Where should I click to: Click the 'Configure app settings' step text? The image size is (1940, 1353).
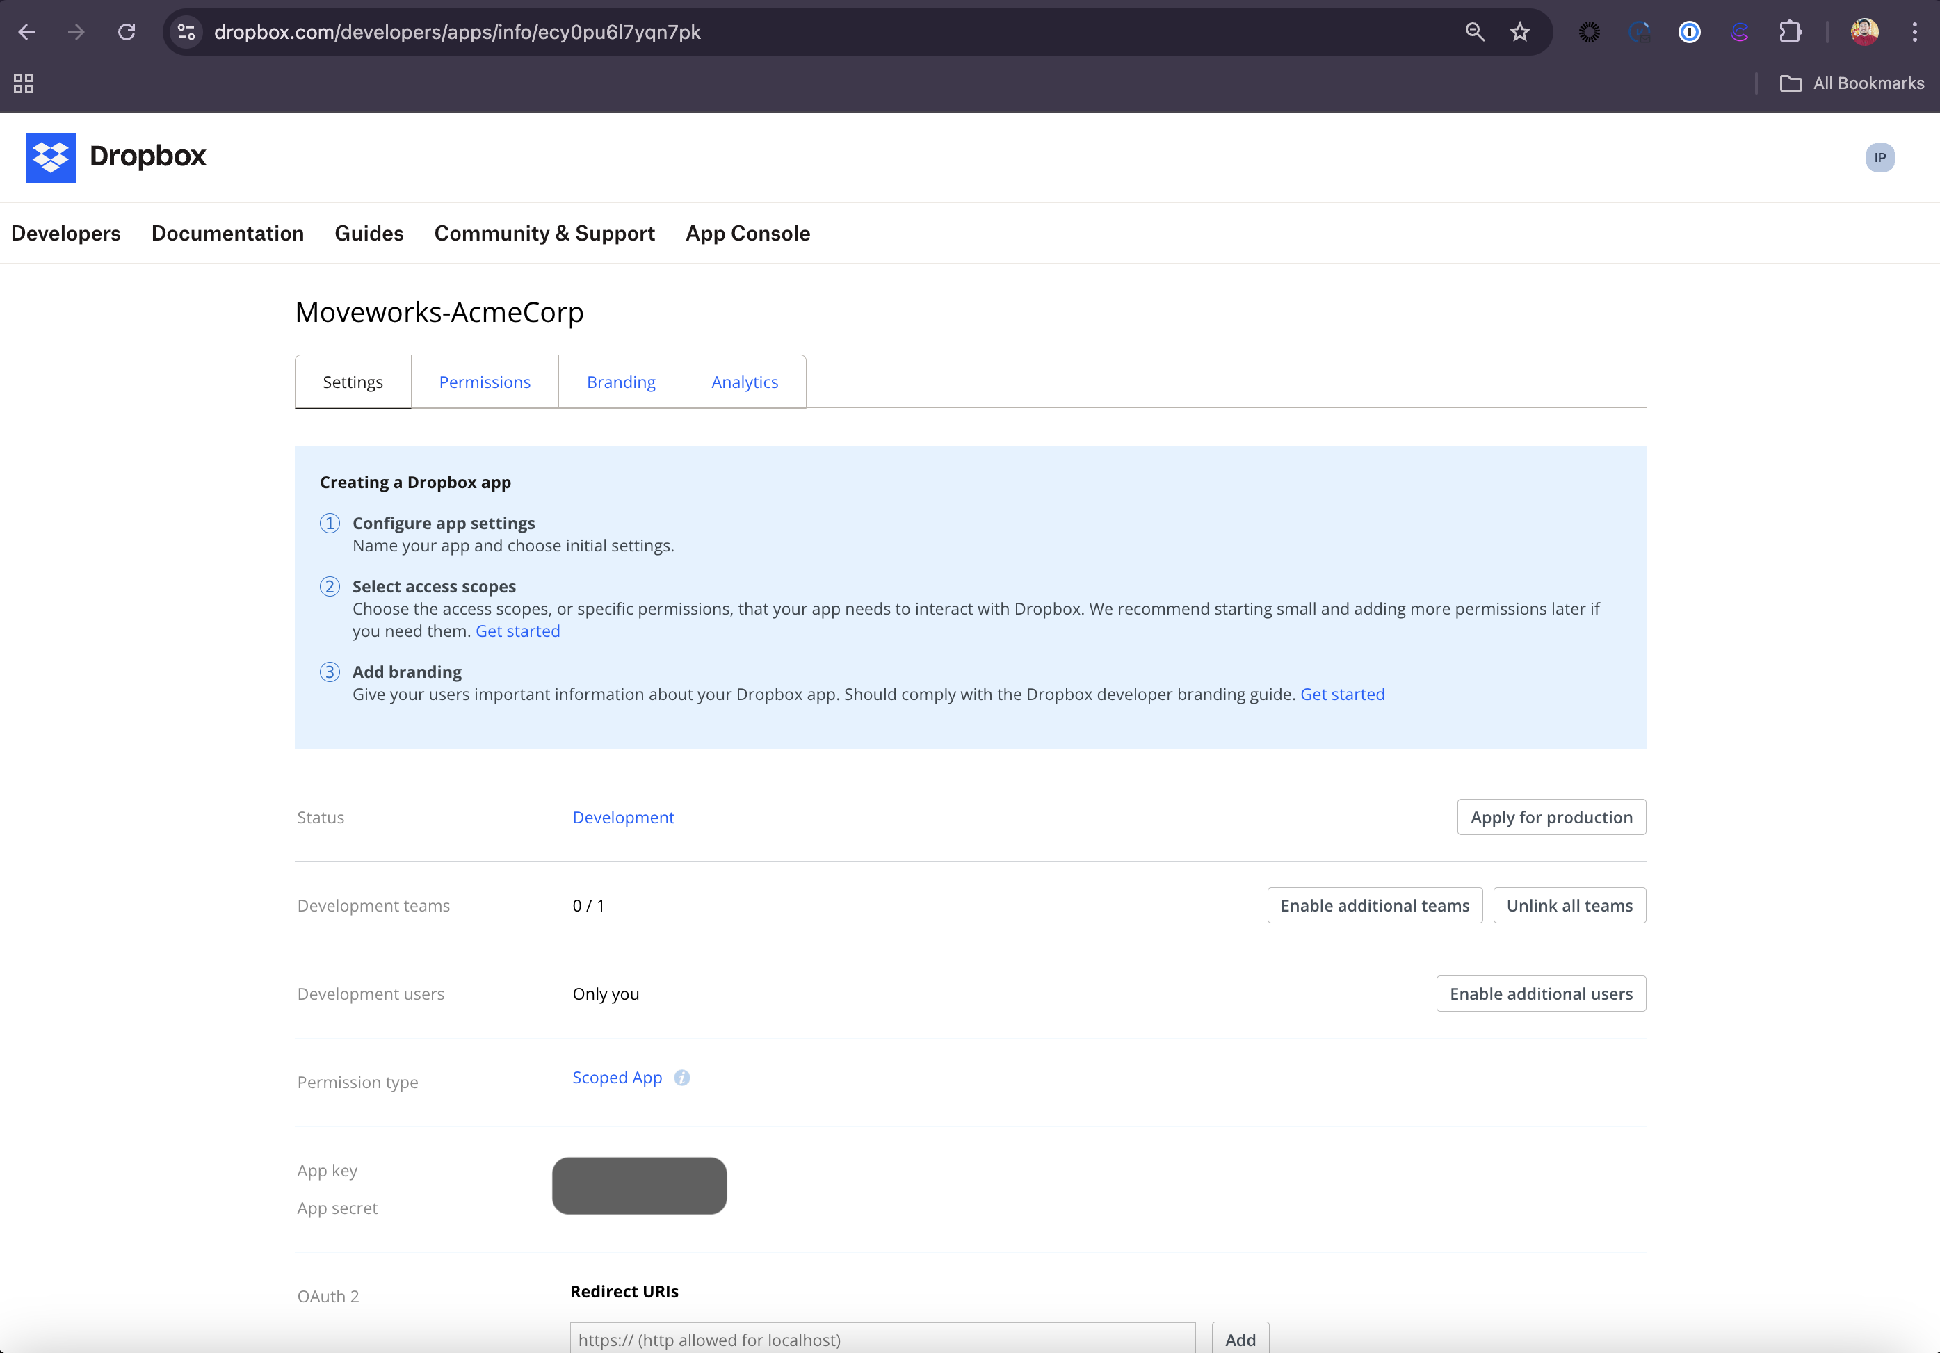tap(444, 523)
